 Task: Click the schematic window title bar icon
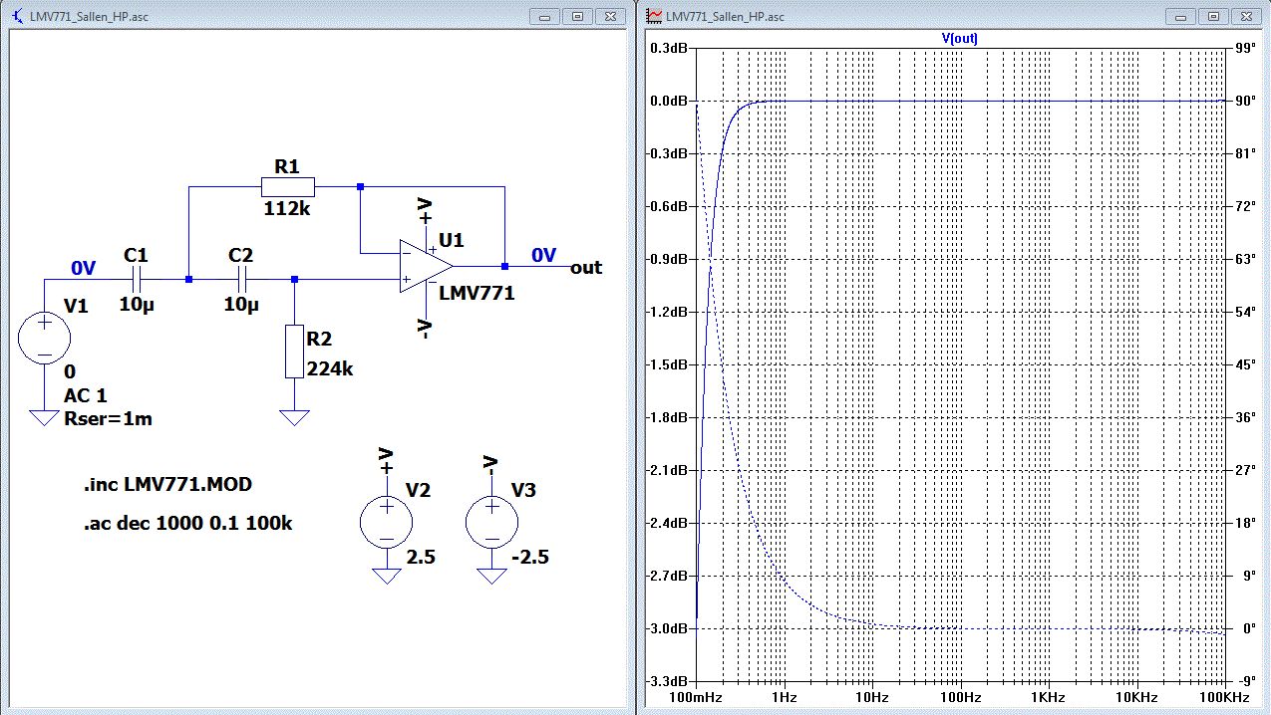(x=17, y=16)
